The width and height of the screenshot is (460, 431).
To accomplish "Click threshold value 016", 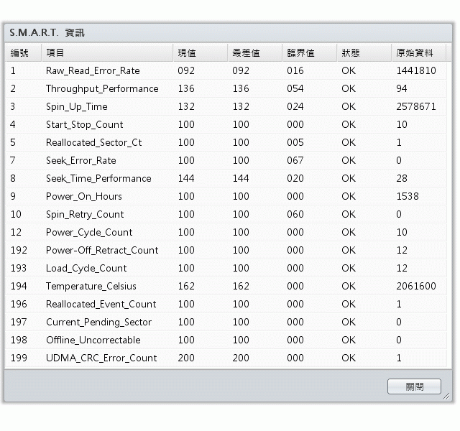I will click(x=295, y=70).
